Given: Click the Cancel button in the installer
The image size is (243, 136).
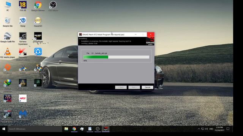Looking at the screenshot, I should click(x=147, y=87).
